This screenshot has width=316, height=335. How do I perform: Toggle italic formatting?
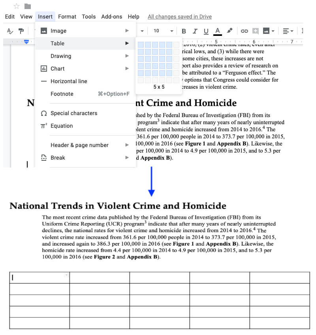pyautogui.click(x=195, y=31)
